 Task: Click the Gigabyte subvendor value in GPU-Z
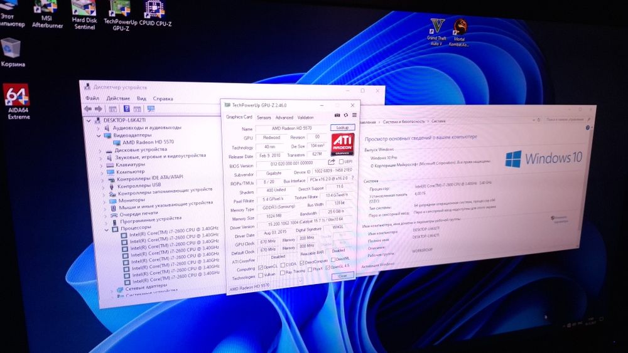[x=274, y=174]
